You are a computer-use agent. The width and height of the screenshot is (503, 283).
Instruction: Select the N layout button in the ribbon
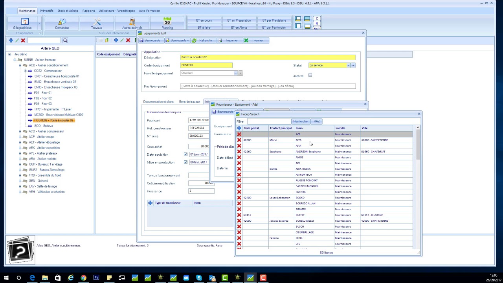pyautogui.click(x=317, y=24)
